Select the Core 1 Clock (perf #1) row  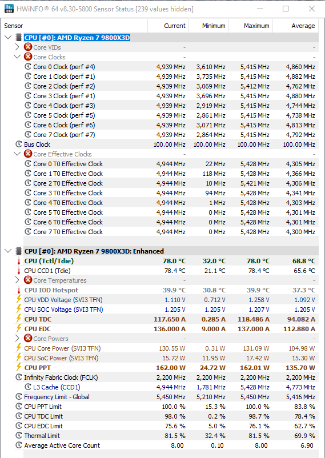(171, 76)
